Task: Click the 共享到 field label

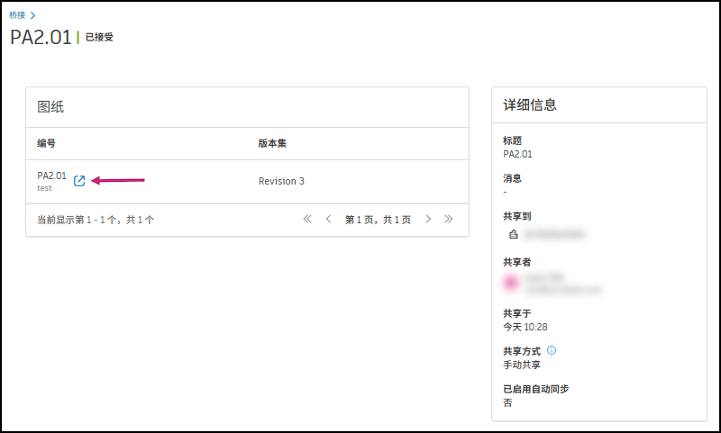Action: point(516,216)
